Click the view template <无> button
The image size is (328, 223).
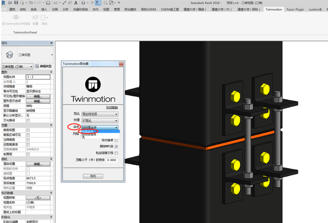point(38,198)
